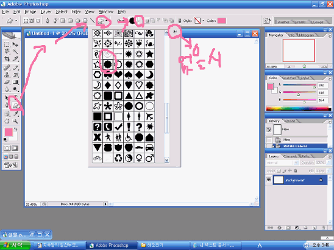Open the Window menu
This screenshot has width=334, height=250.
click(106, 12)
